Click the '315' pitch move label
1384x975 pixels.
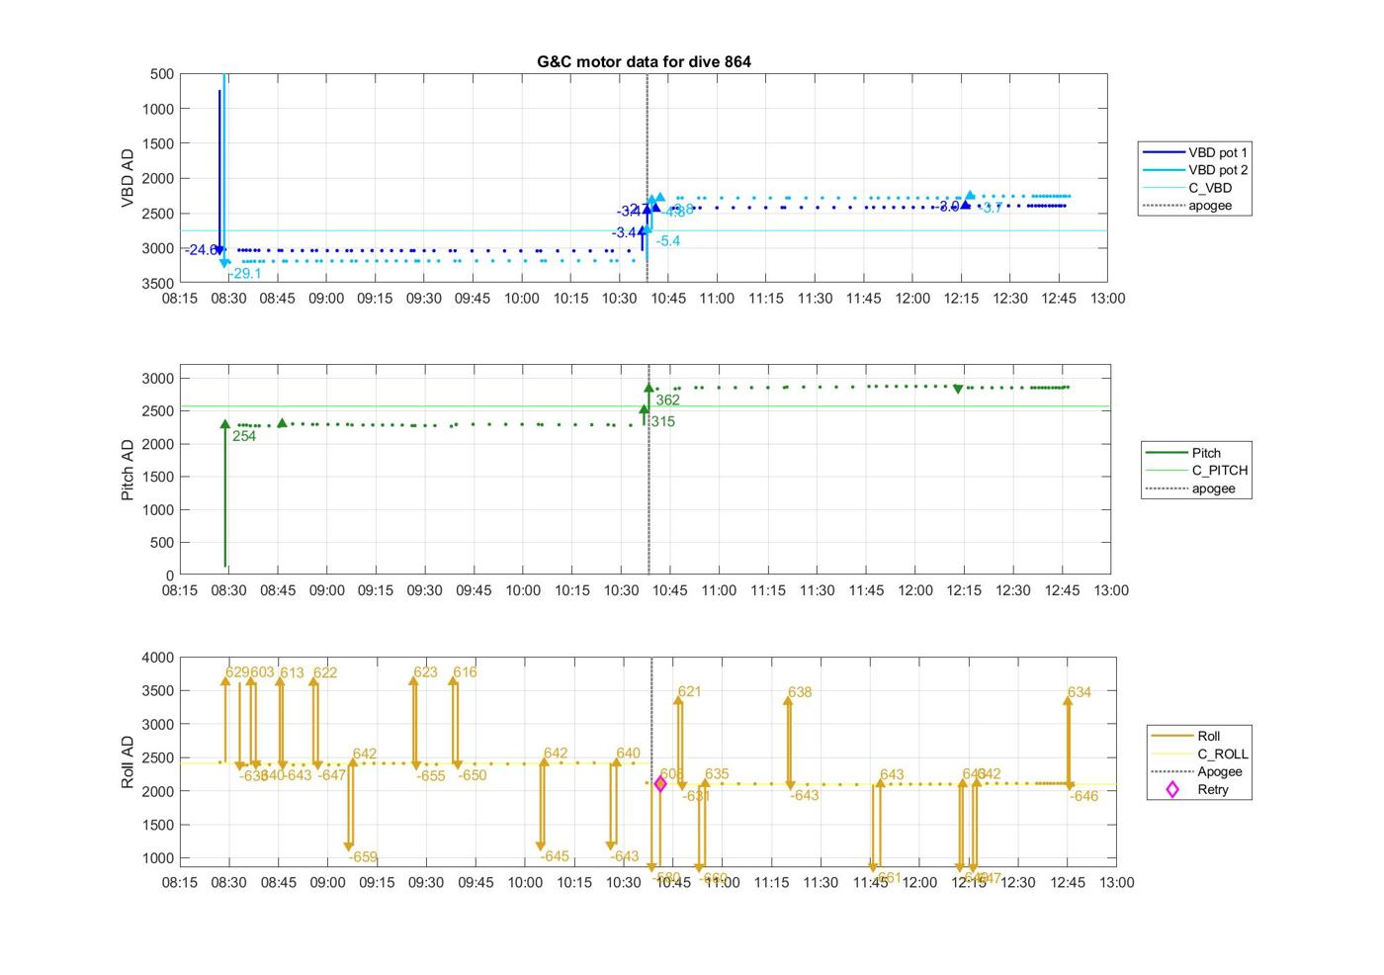coord(662,421)
